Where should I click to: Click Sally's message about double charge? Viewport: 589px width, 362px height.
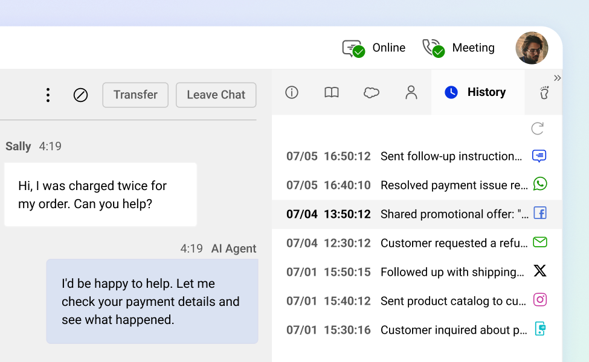pos(100,194)
